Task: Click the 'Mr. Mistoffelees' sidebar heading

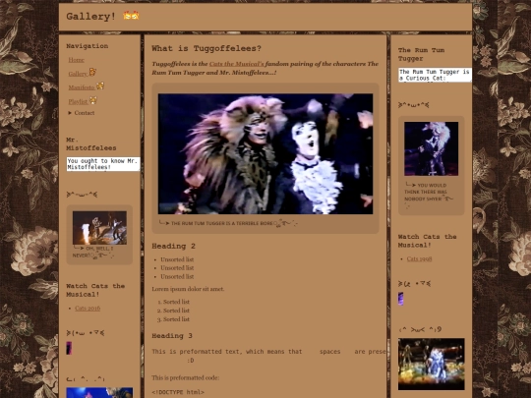Action: pos(91,143)
